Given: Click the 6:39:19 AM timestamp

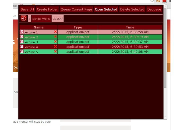Looking at the screenshot, I should [x=130, y=37].
